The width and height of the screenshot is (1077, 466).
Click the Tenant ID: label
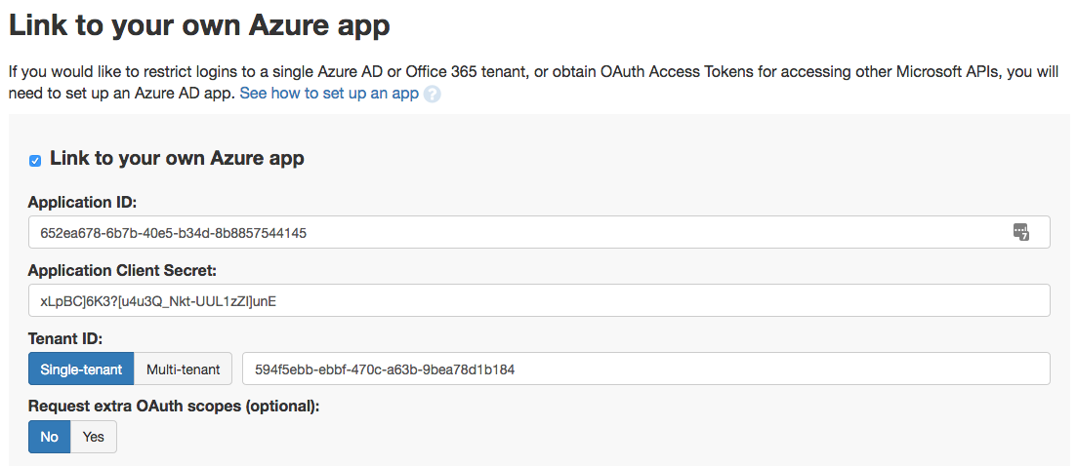tap(65, 338)
